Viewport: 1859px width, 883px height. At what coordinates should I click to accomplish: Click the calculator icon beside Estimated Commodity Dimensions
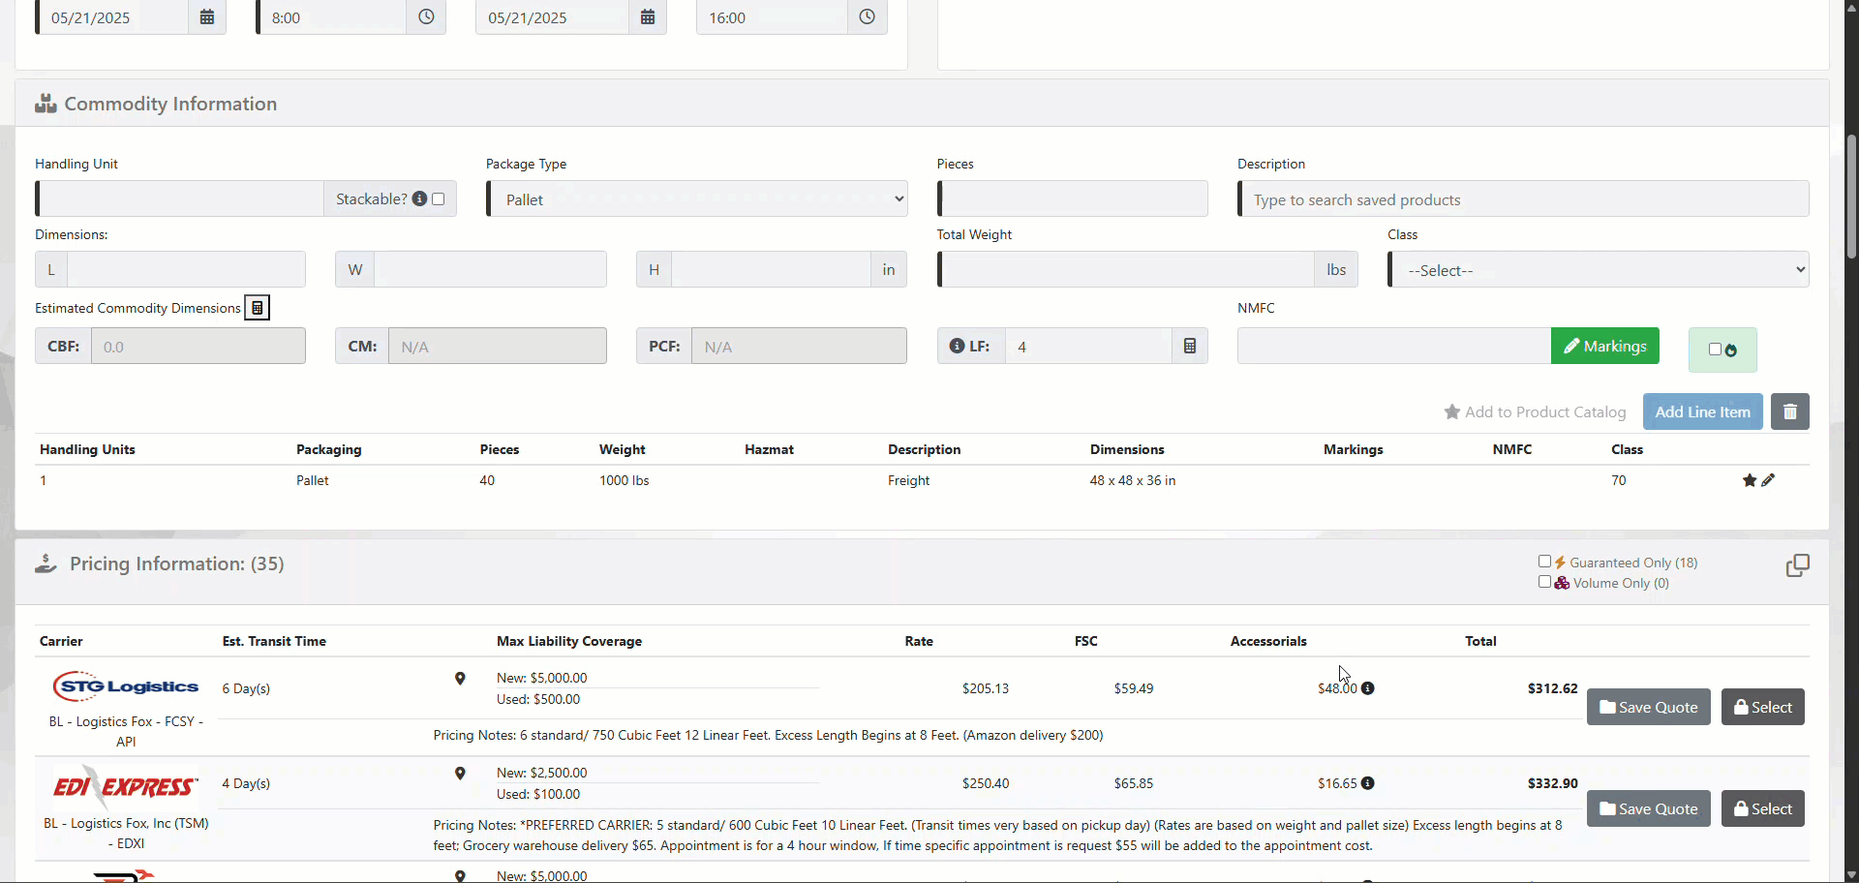coord(257,308)
